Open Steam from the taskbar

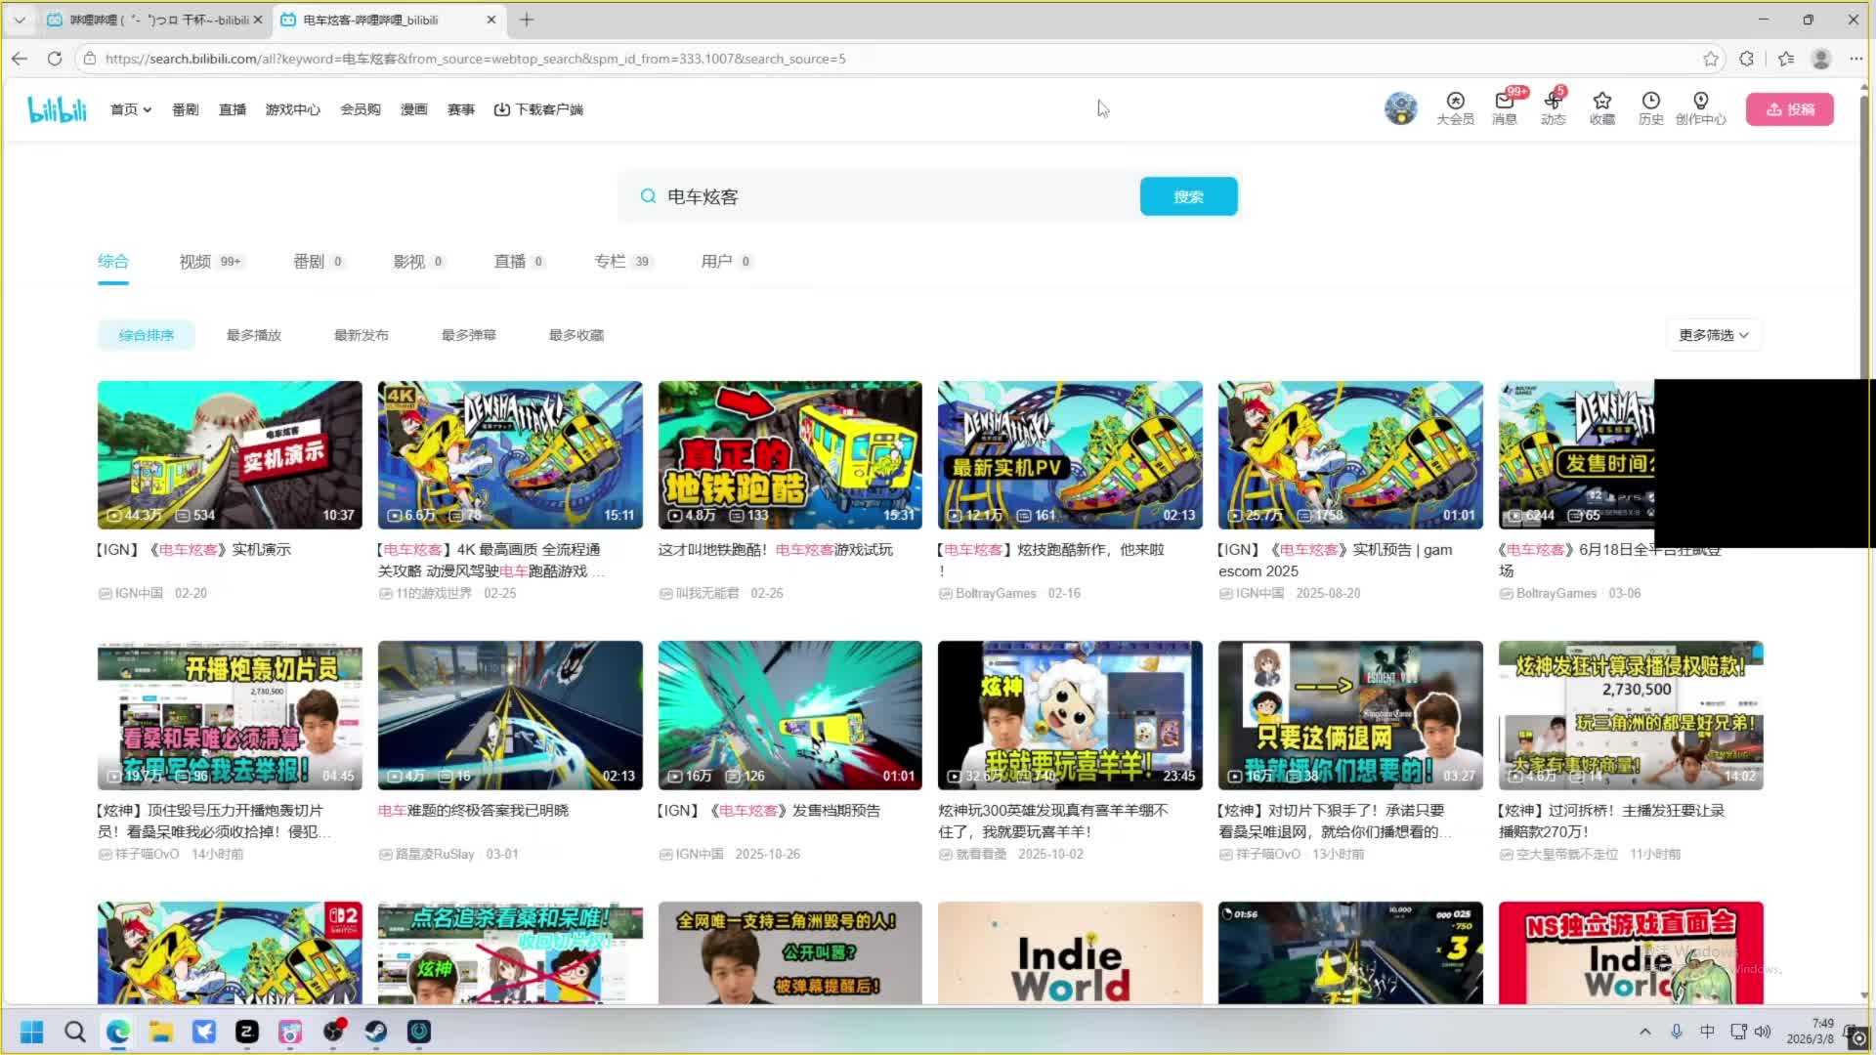coord(376,1032)
